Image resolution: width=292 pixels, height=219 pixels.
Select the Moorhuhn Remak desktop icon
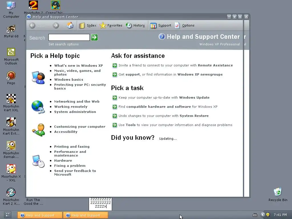(x=11, y=150)
